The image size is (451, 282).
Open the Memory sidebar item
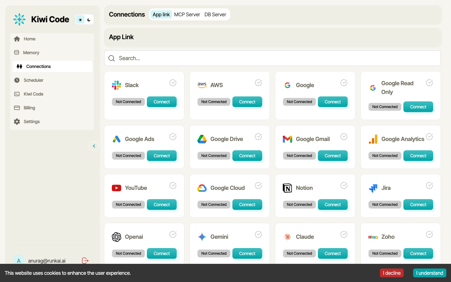click(52, 53)
